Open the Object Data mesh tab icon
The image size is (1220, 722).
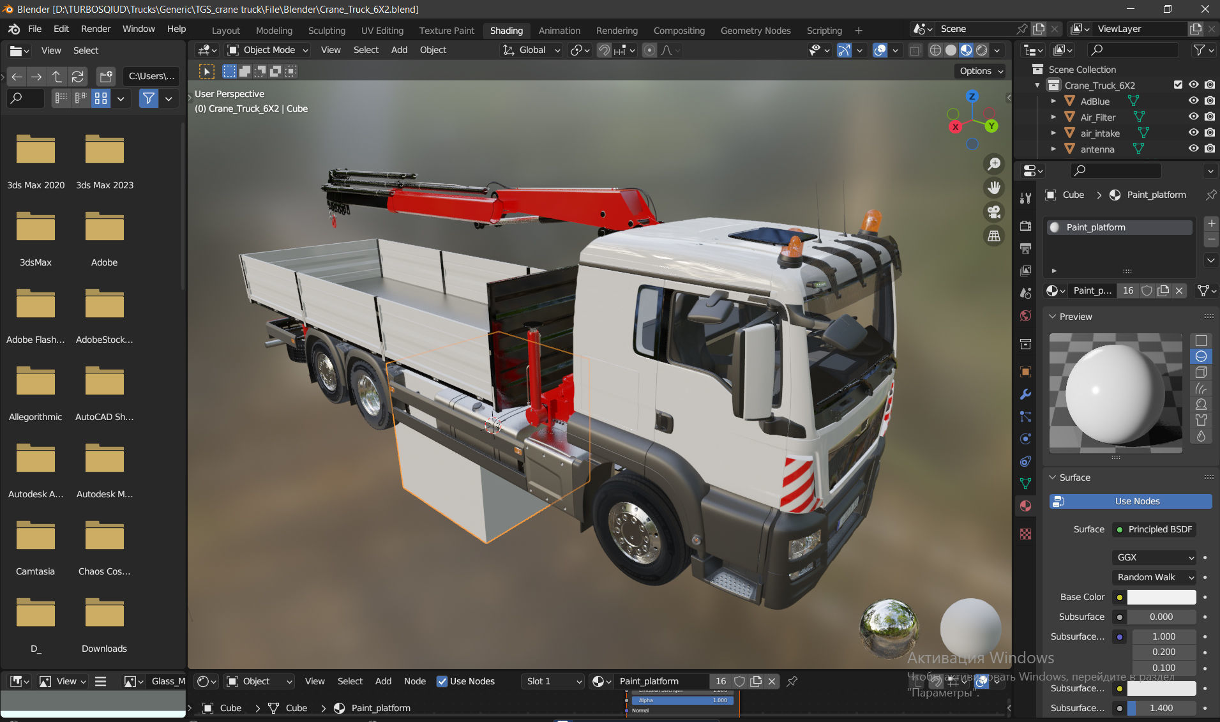click(1025, 484)
